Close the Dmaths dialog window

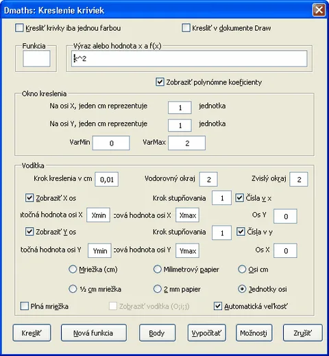(319, 10)
